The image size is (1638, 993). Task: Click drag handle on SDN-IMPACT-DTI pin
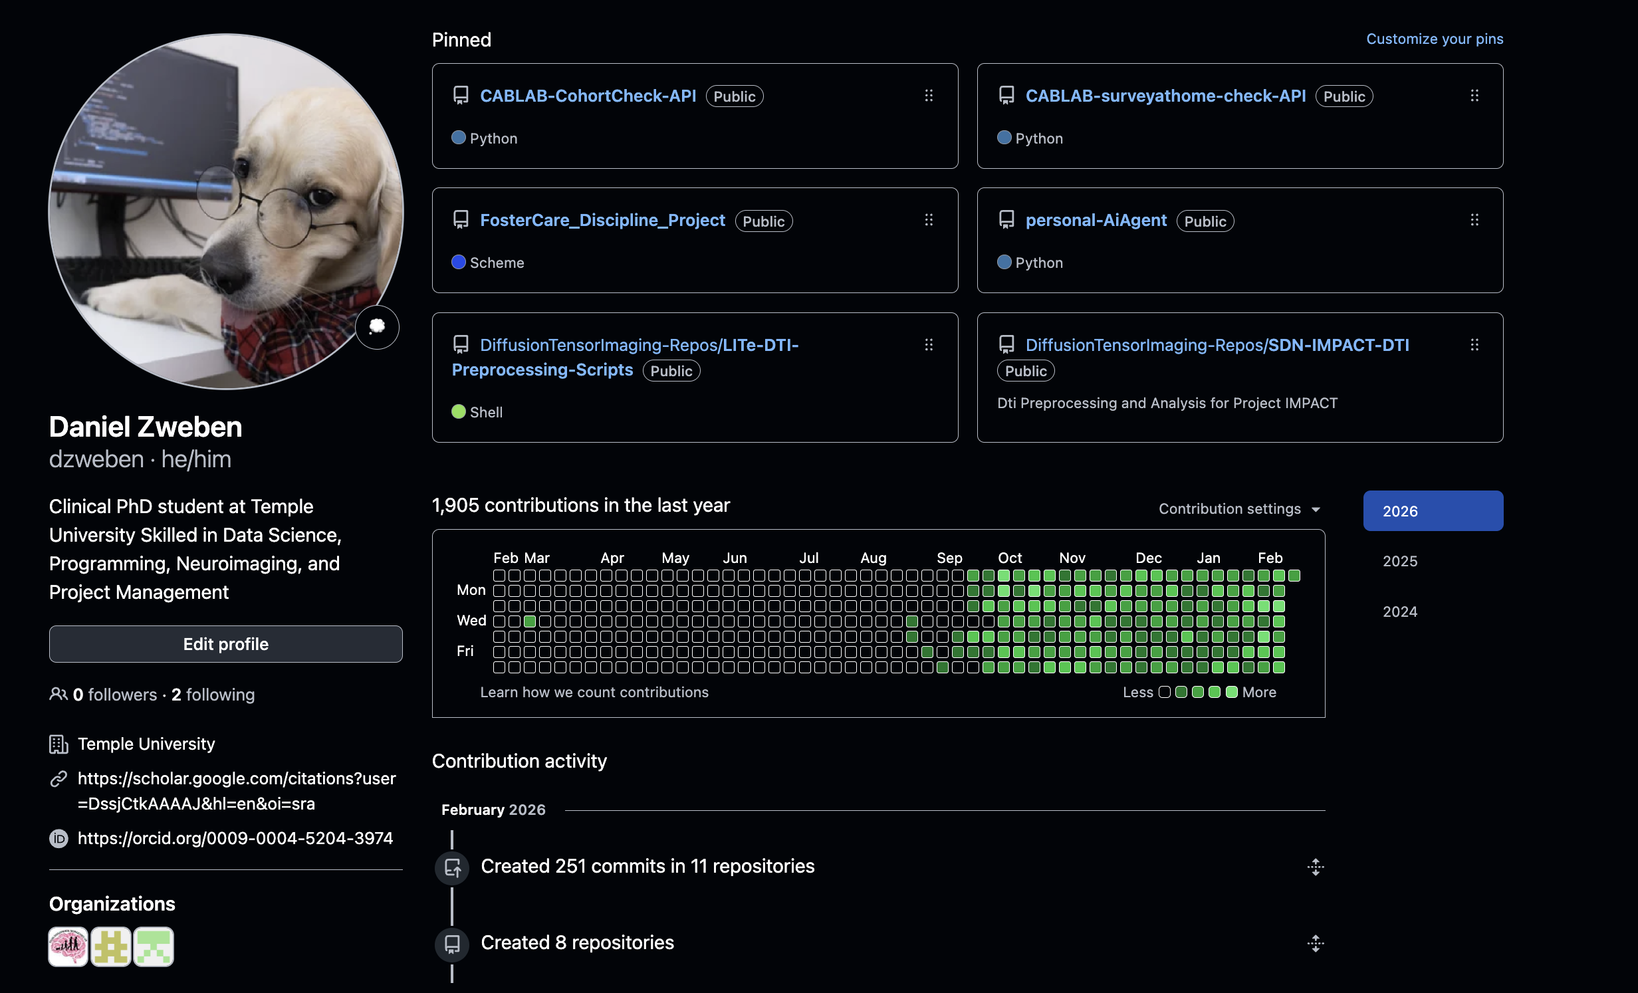pos(1474,344)
